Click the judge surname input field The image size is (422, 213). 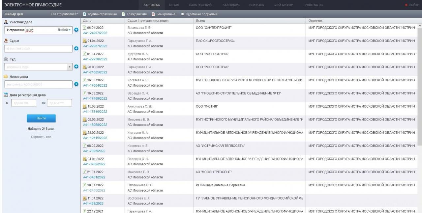click(x=38, y=48)
